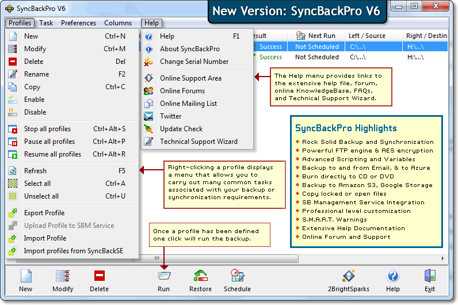Open the Preferences menu
The image size is (458, 305).
coord(78,23)
